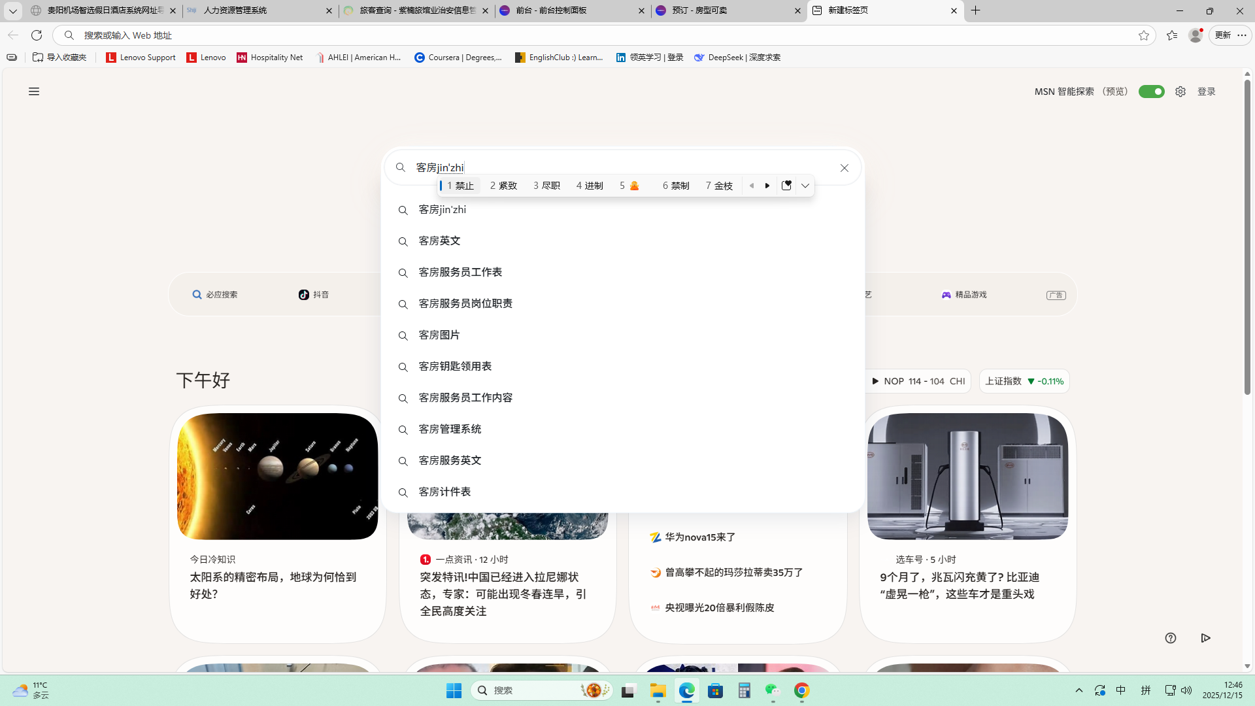Click the 登录 login link
1255x706 pixels.
tap(1206, 92)
